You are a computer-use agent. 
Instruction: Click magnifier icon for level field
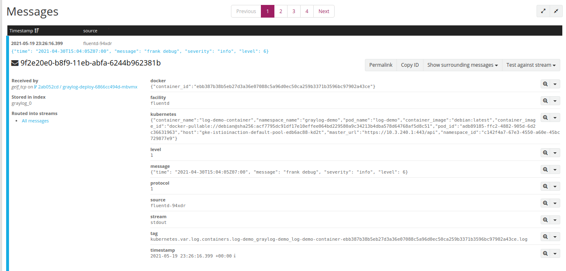[x=545, y=153]
